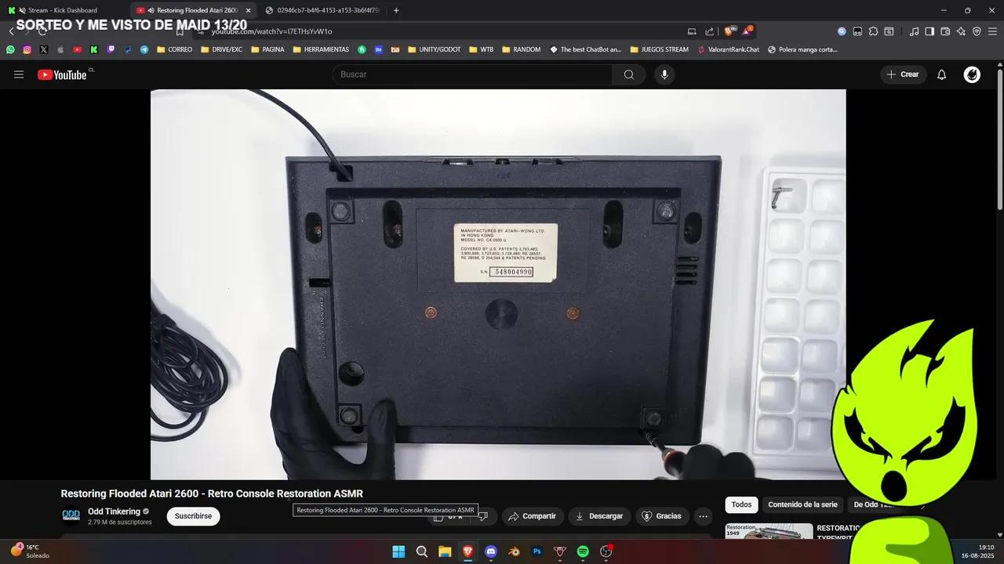Open YouTube guide hamburger menu
The image size is (1004, 564).
[19, 74]
